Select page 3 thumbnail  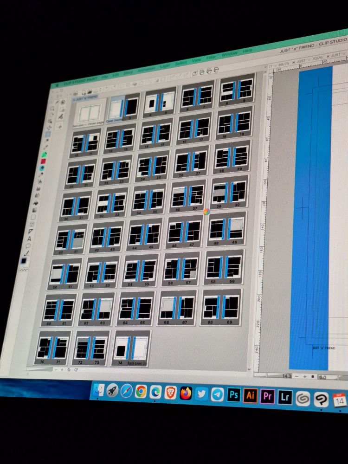coord(132,107)
